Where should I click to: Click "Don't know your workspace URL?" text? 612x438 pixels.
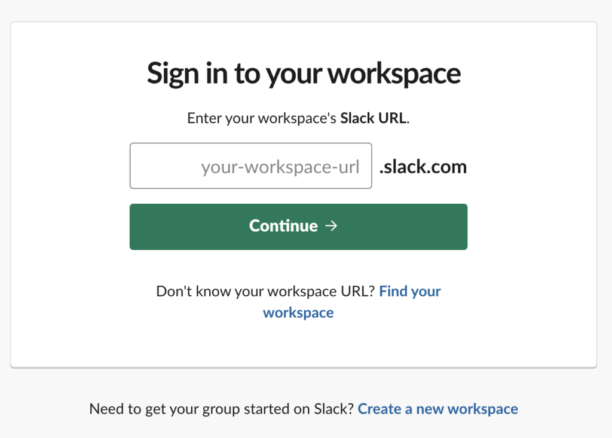coord(265,292)
